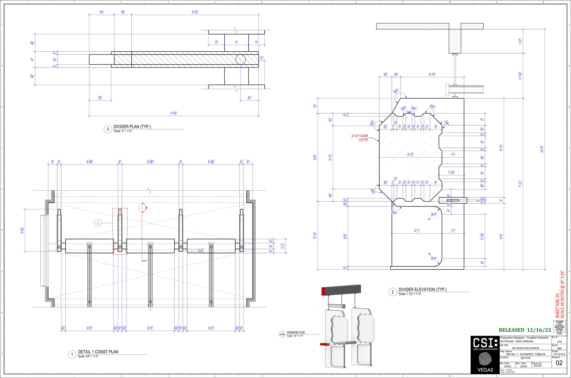Select the orange dashed detail boundary rectangle
This screenshot has height=378, width=571.
pyautogui.click(x=120, y=231)
